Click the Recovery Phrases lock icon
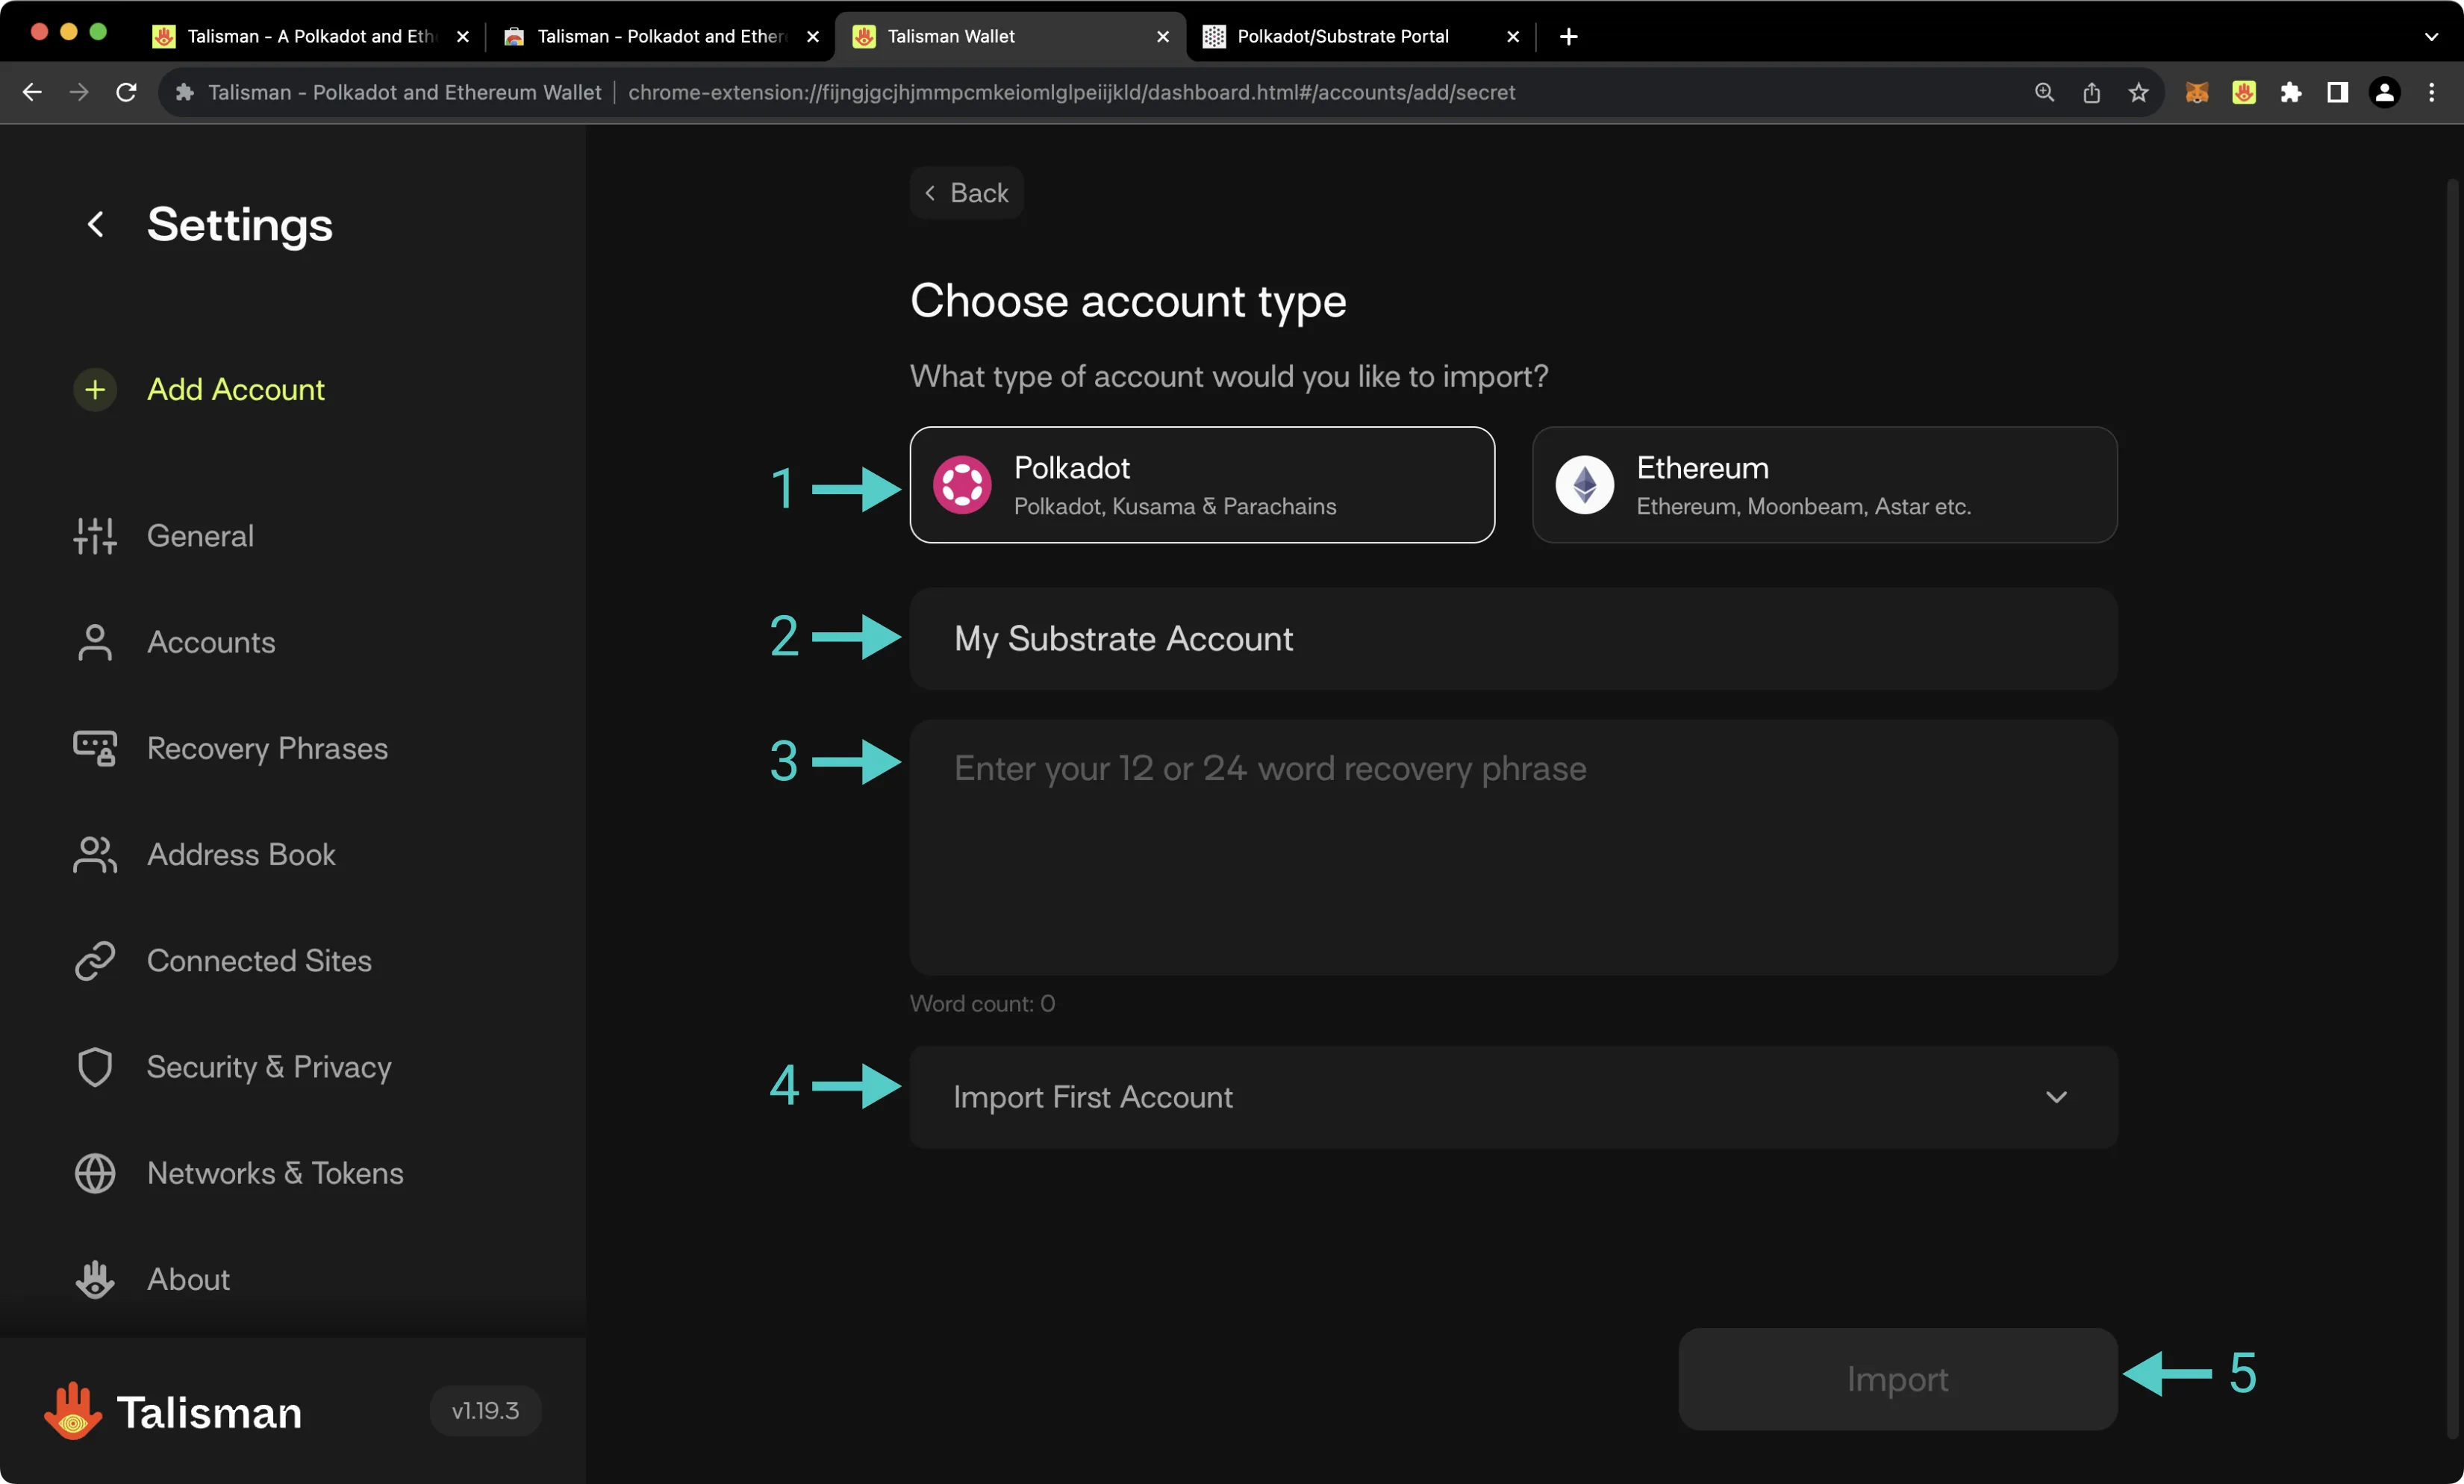This screenshot has width=2464, height=1484. pyautogui.click(x=95, y=748)
